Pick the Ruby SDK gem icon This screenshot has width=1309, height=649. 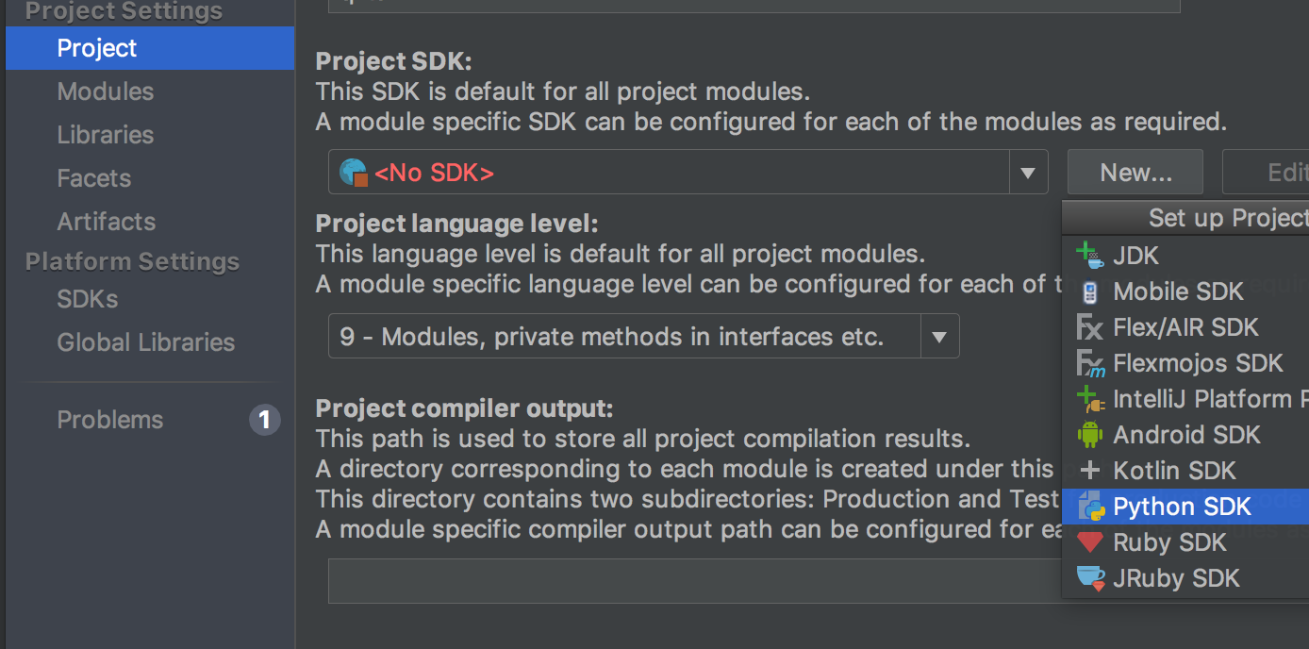pos(1090,542)
